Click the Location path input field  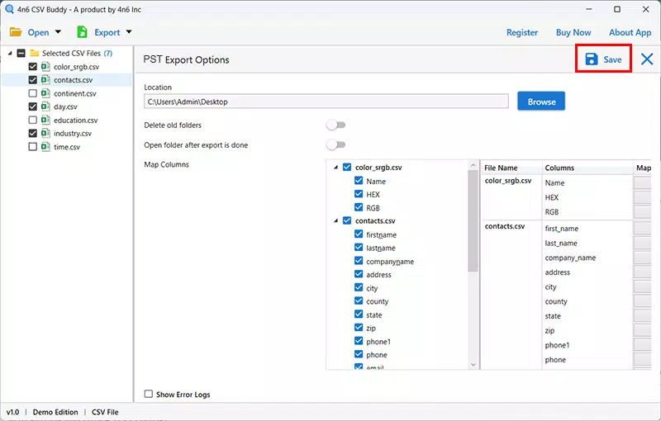click(326, 102)
